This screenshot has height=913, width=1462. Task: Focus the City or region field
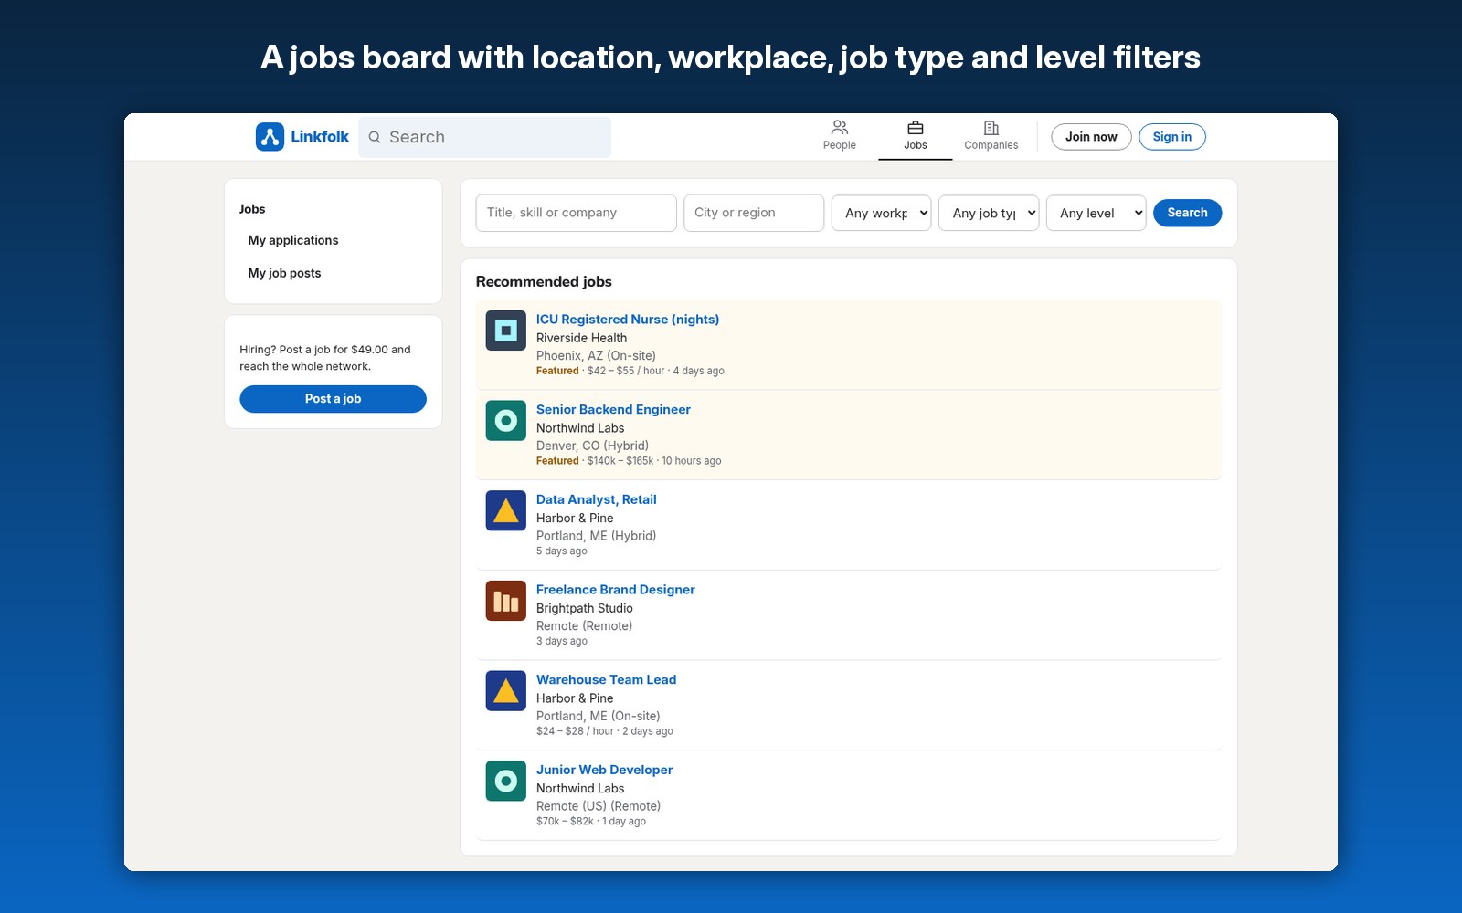754,213
